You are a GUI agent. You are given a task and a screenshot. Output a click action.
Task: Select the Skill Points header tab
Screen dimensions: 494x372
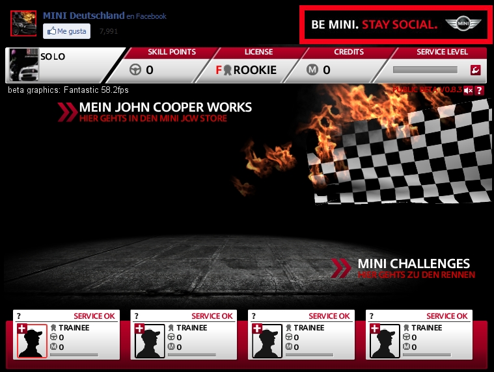pyautogui.click(x=172, y=52)
